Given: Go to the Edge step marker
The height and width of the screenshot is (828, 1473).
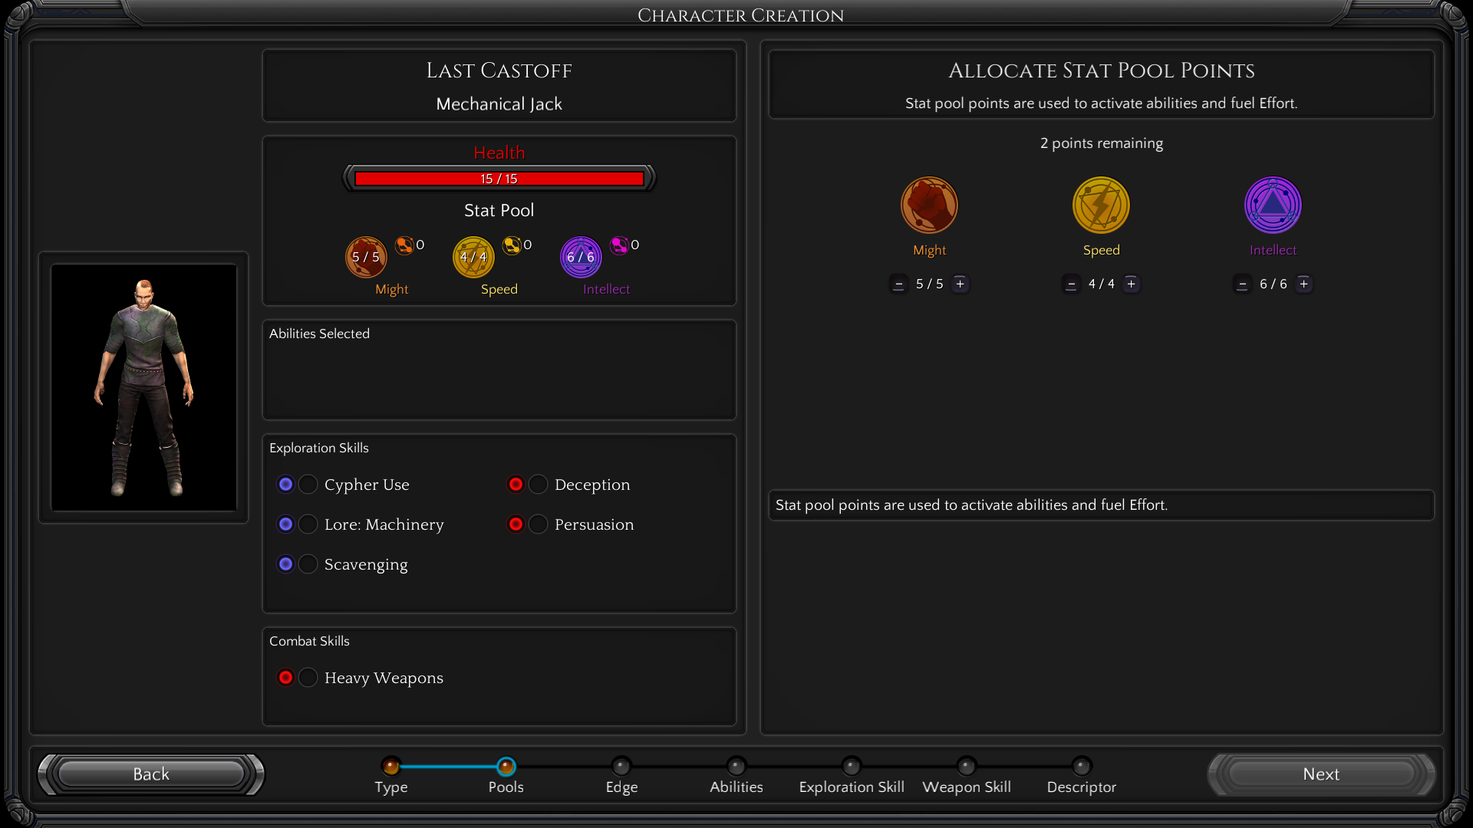Looking at the screenshot, I should [x=621, y=766].
